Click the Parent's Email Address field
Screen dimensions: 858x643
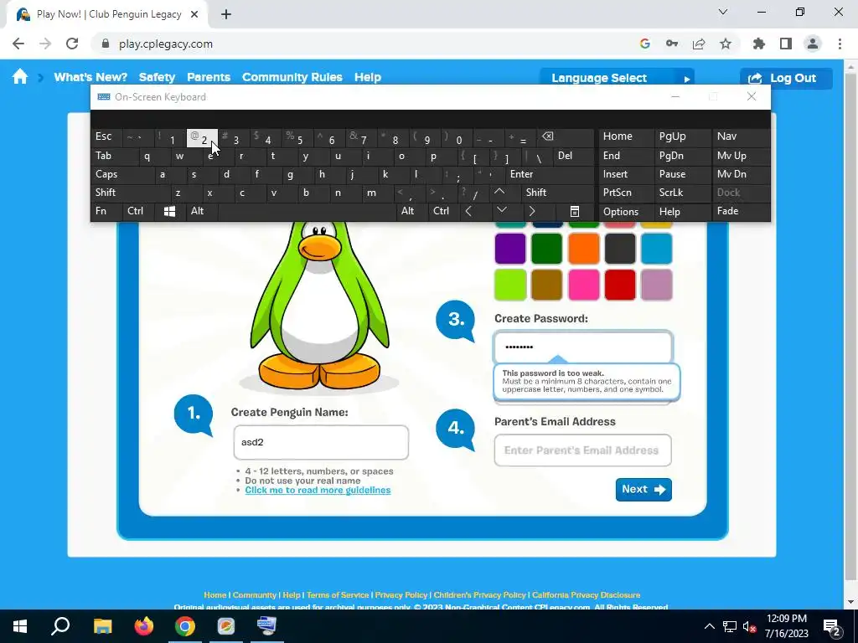583,450
